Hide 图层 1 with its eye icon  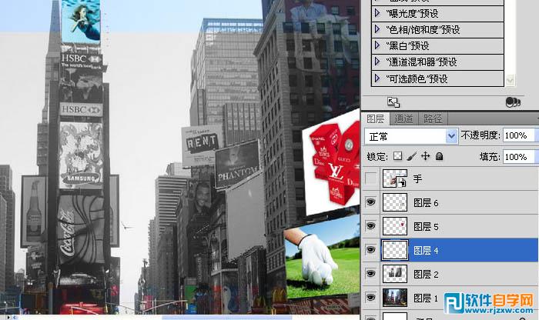(x=370, y=298)
